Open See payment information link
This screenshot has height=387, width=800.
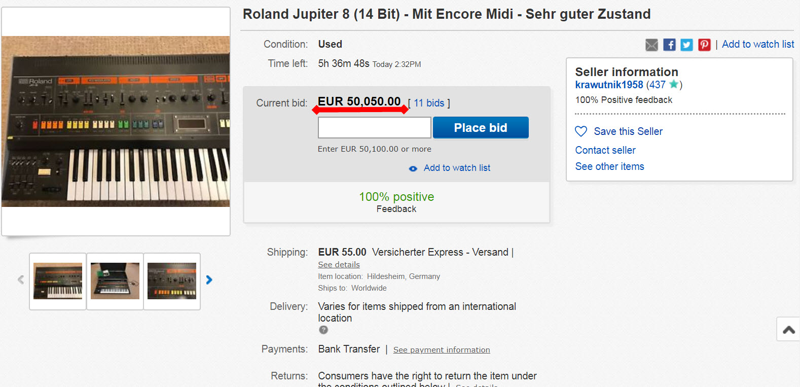click(442, 350)
